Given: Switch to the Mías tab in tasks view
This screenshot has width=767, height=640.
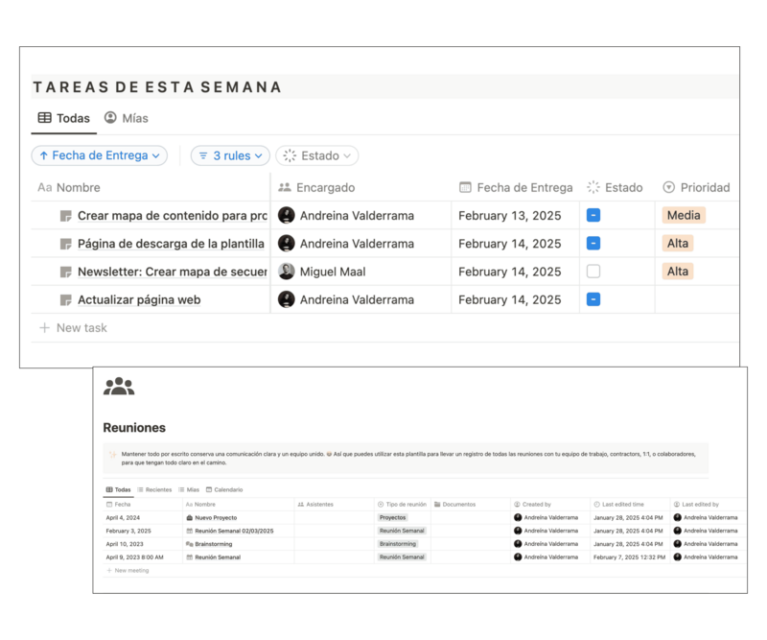Looking at the screenshot, I should (127, 118).
